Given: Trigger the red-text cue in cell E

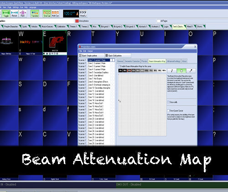Looking at the screenshot, I should (x=55, y=43).
